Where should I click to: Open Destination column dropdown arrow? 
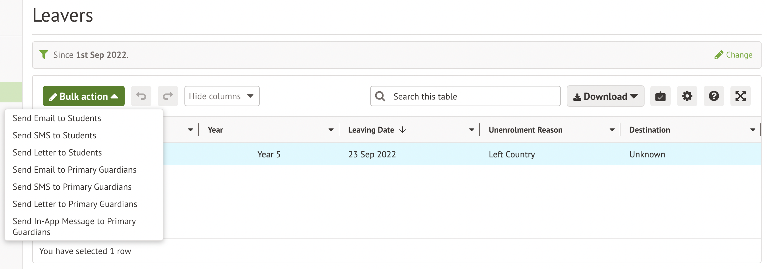pyautogui.click(x=752, y=130)
